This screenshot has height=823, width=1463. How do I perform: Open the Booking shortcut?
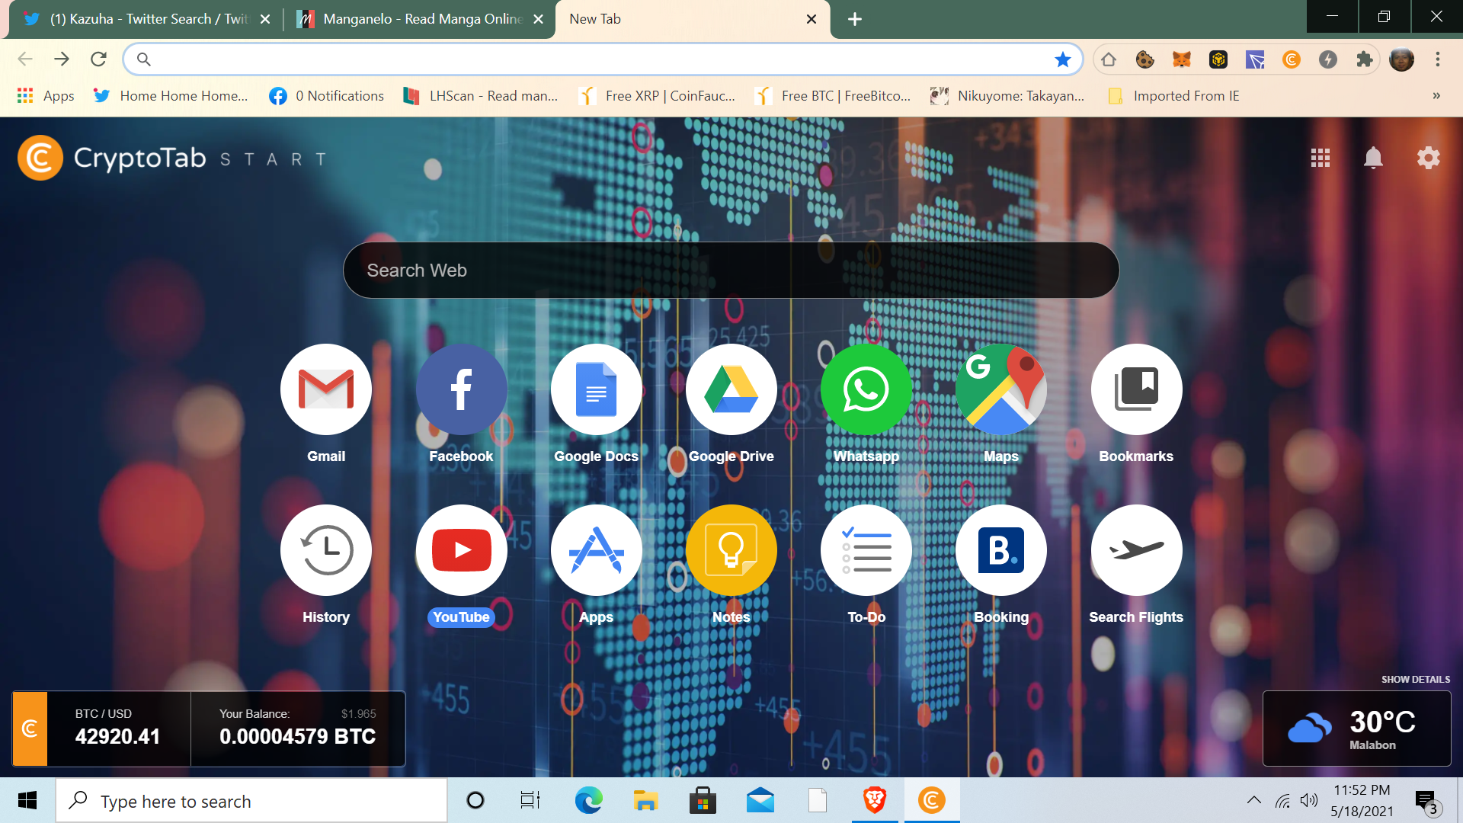1001,550
